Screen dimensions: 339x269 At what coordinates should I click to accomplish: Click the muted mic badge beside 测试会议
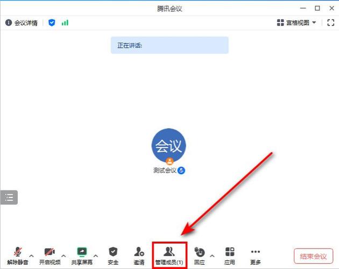tap(181, 171)
